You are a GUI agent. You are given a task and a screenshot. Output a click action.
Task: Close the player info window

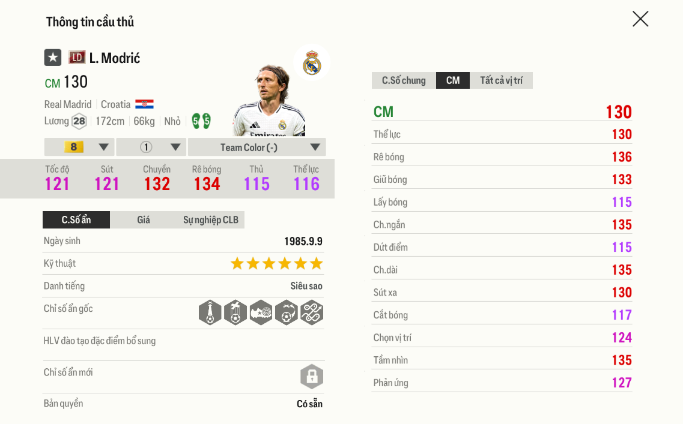tap(640, 19)
